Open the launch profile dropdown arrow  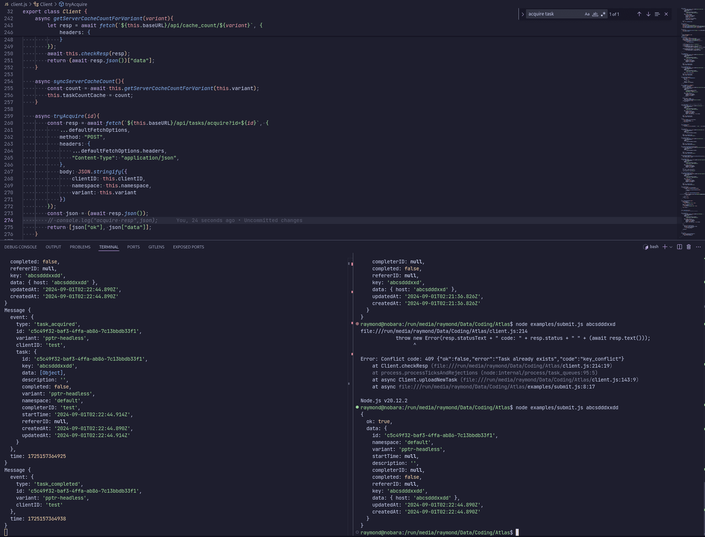tap(671, 247)
